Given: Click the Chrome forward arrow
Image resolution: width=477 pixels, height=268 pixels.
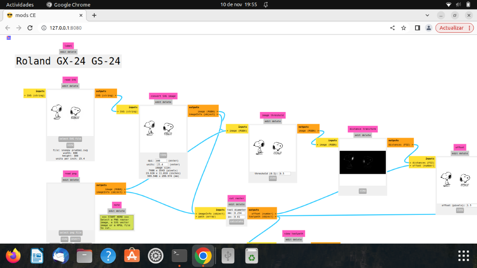Looking at the screenshot, I should (x=19, y=27).
